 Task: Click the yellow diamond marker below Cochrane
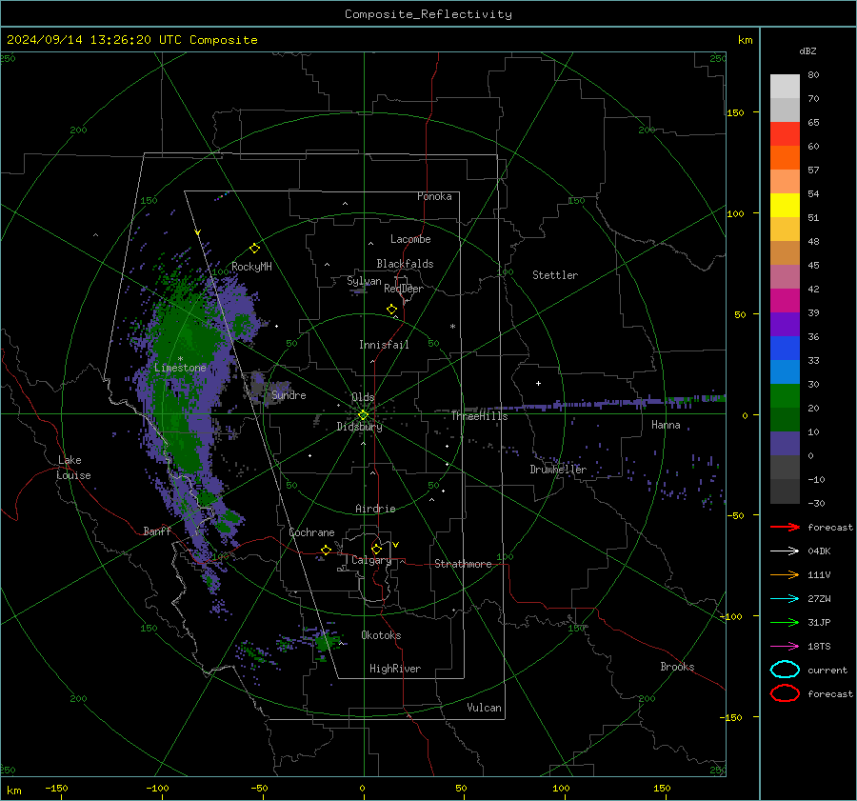tap(327, 550)
